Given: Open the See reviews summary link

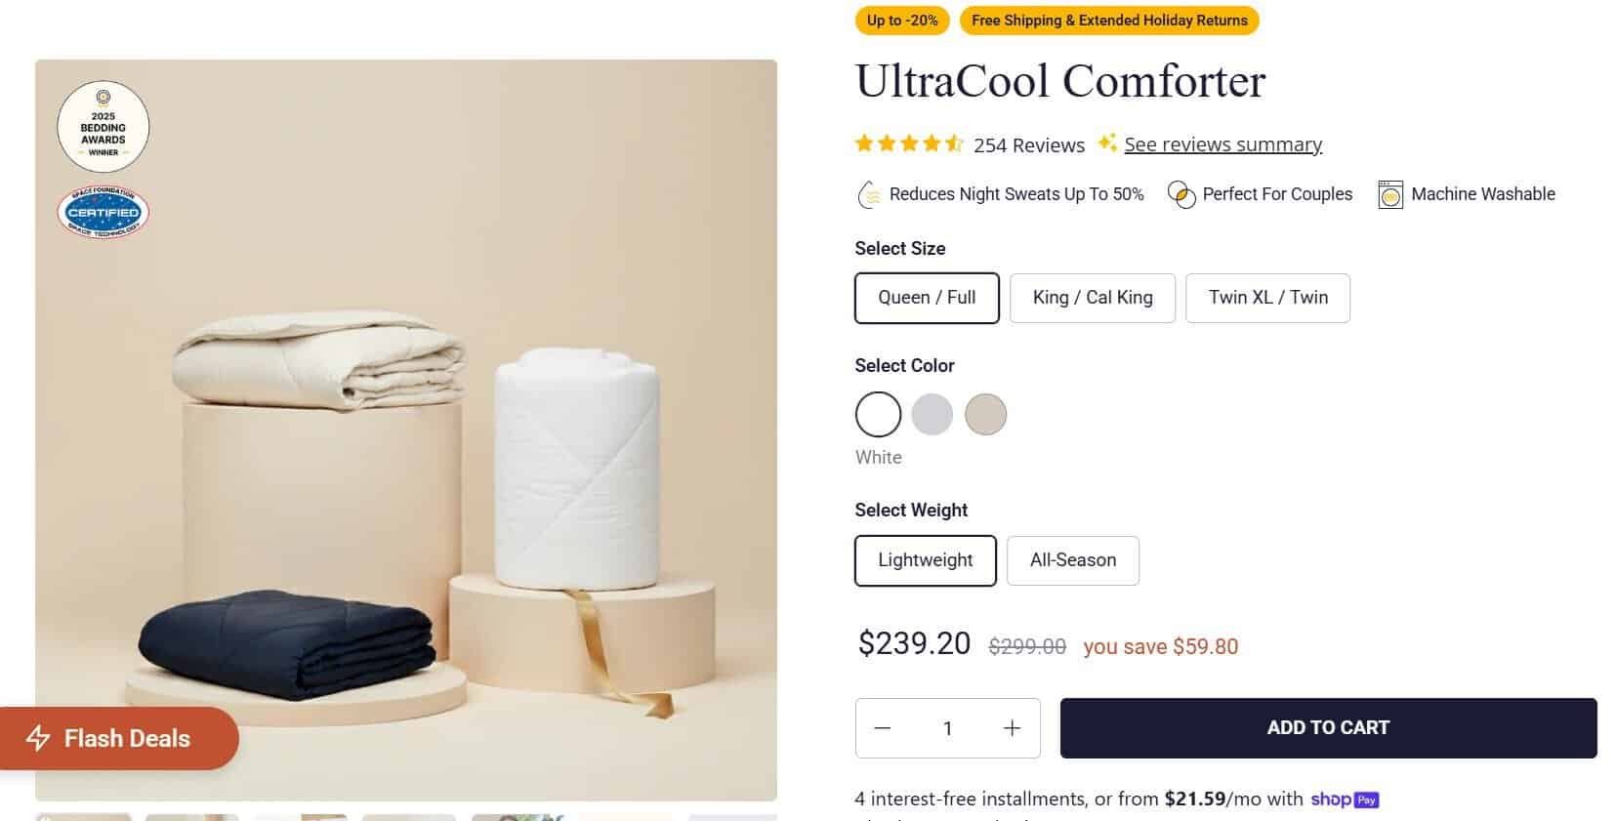Looking at the screenshot, I should pos(1222,144).
